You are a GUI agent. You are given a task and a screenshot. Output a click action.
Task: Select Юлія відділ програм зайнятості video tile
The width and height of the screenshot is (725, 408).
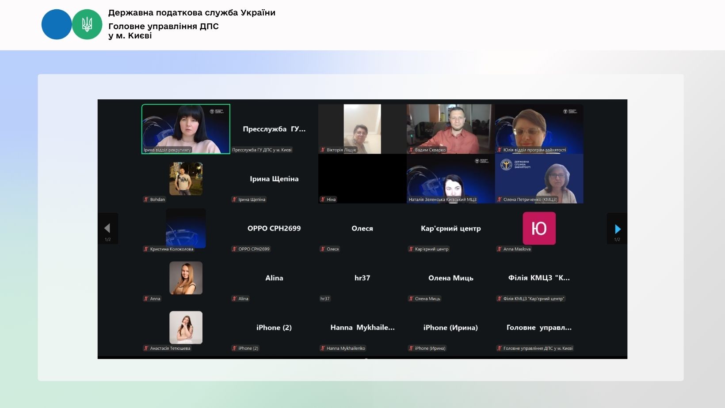tap(539, 128)
